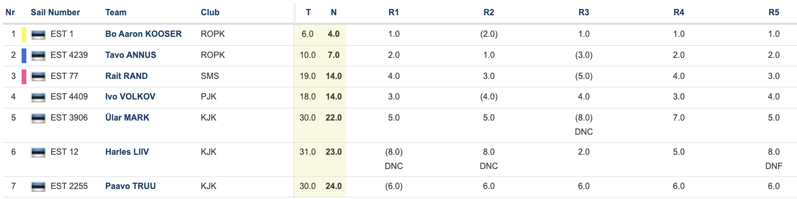Click the blue marker in row 2
Screen dimensions: 797x199
(24, 56)
